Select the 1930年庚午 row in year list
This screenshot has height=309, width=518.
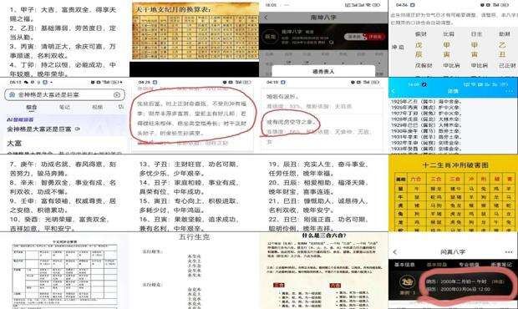click(x=425, y=131)
